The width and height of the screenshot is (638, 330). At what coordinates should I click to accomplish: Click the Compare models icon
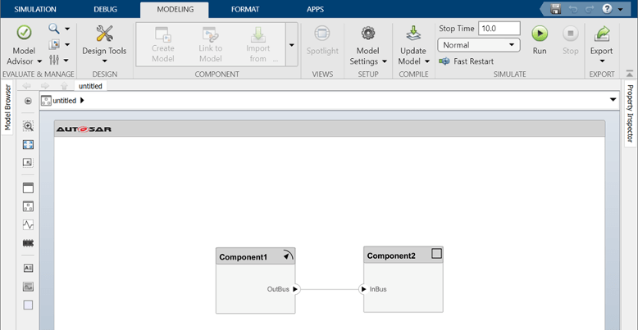[54, 44]
